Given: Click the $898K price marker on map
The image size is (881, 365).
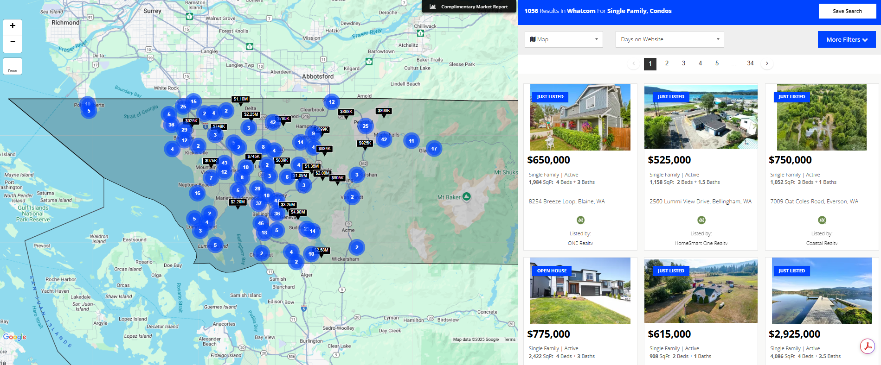Looking at the screenshot, I should coord(346,112).
